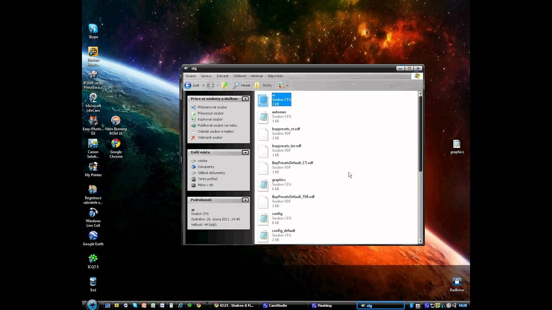Open the Nástroje menu
The width and height of the screenshot is (552, 310).
[257, 76]
